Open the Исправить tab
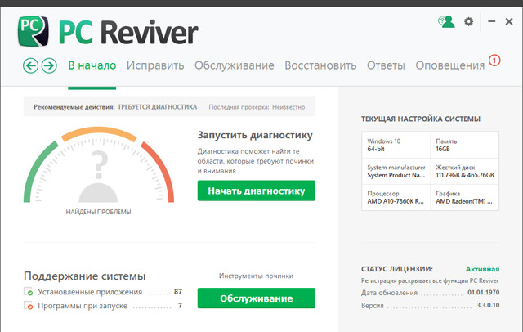Image resolution: width=523 pixels, height=332 pixels. [x=154, y=65]
